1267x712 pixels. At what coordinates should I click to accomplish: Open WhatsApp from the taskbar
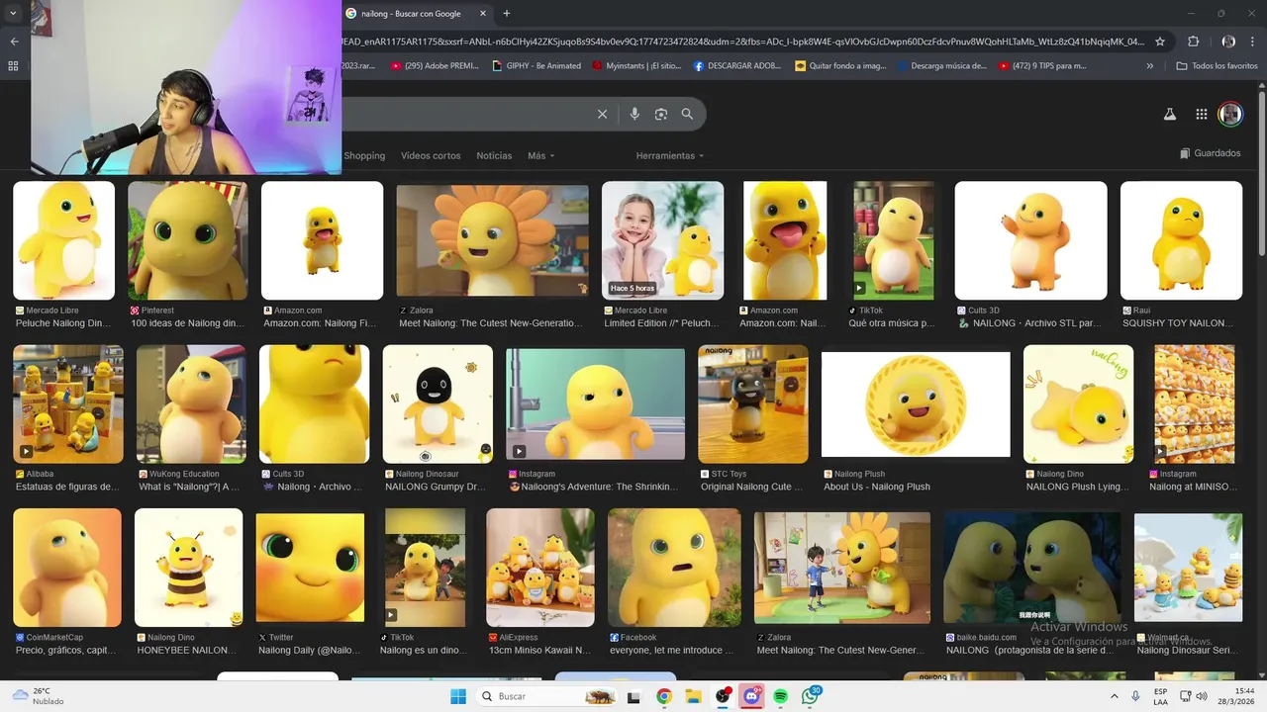pyautogui.click(x=811, y=696)
